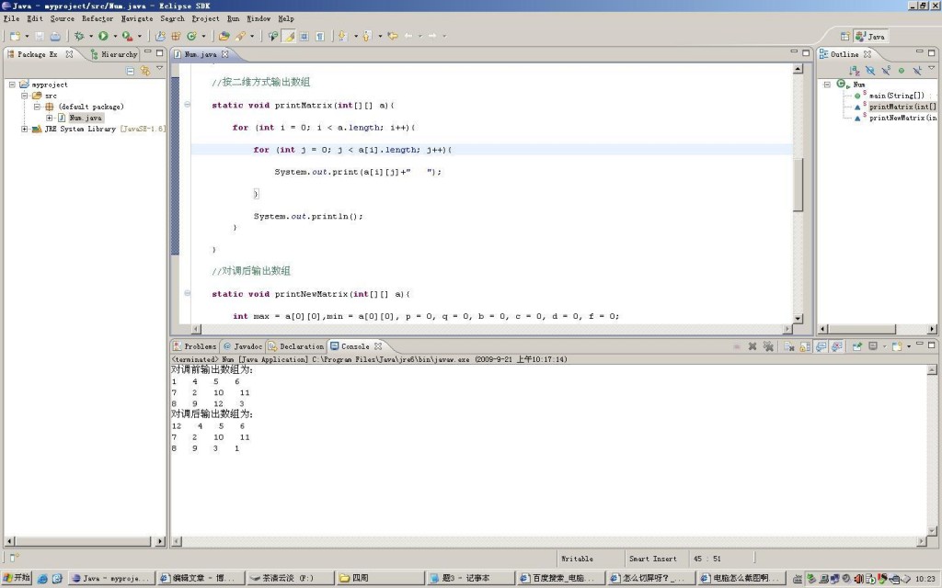The image size is (942, 588).
Task: Click the New Java Class icon
Action: pyautogui.click(x=190, y=36)
